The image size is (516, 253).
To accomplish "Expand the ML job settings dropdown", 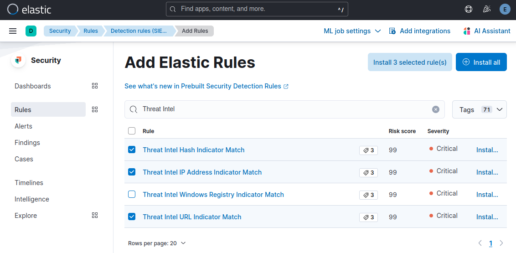I will coord(352,31).
